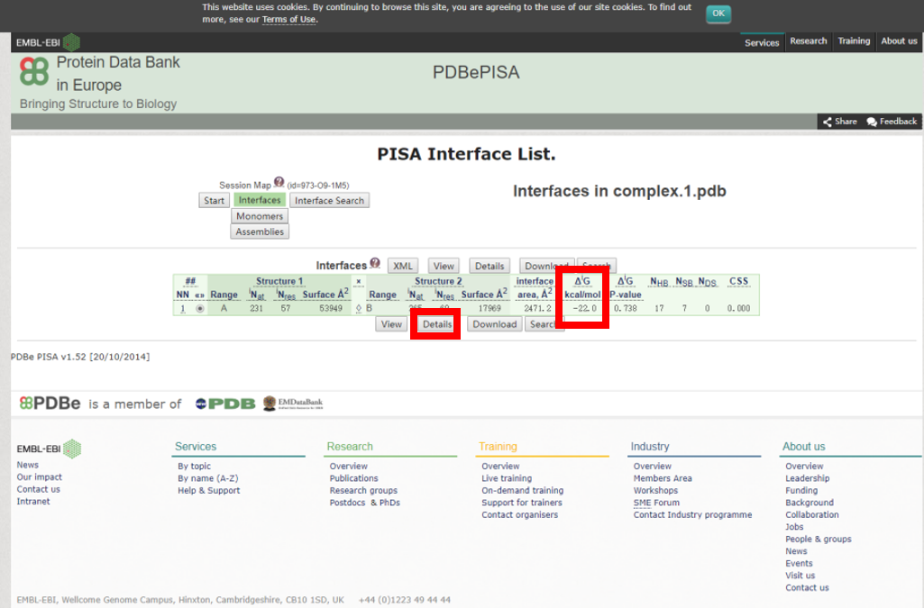Open Interfaces help question mark icon

(375, 263)
